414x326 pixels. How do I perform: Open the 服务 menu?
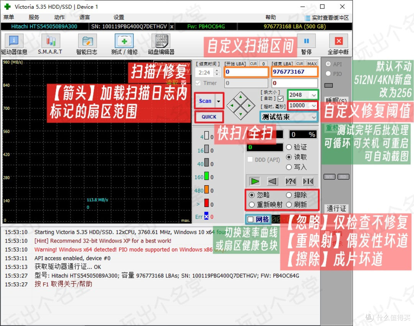pos(34,17)
